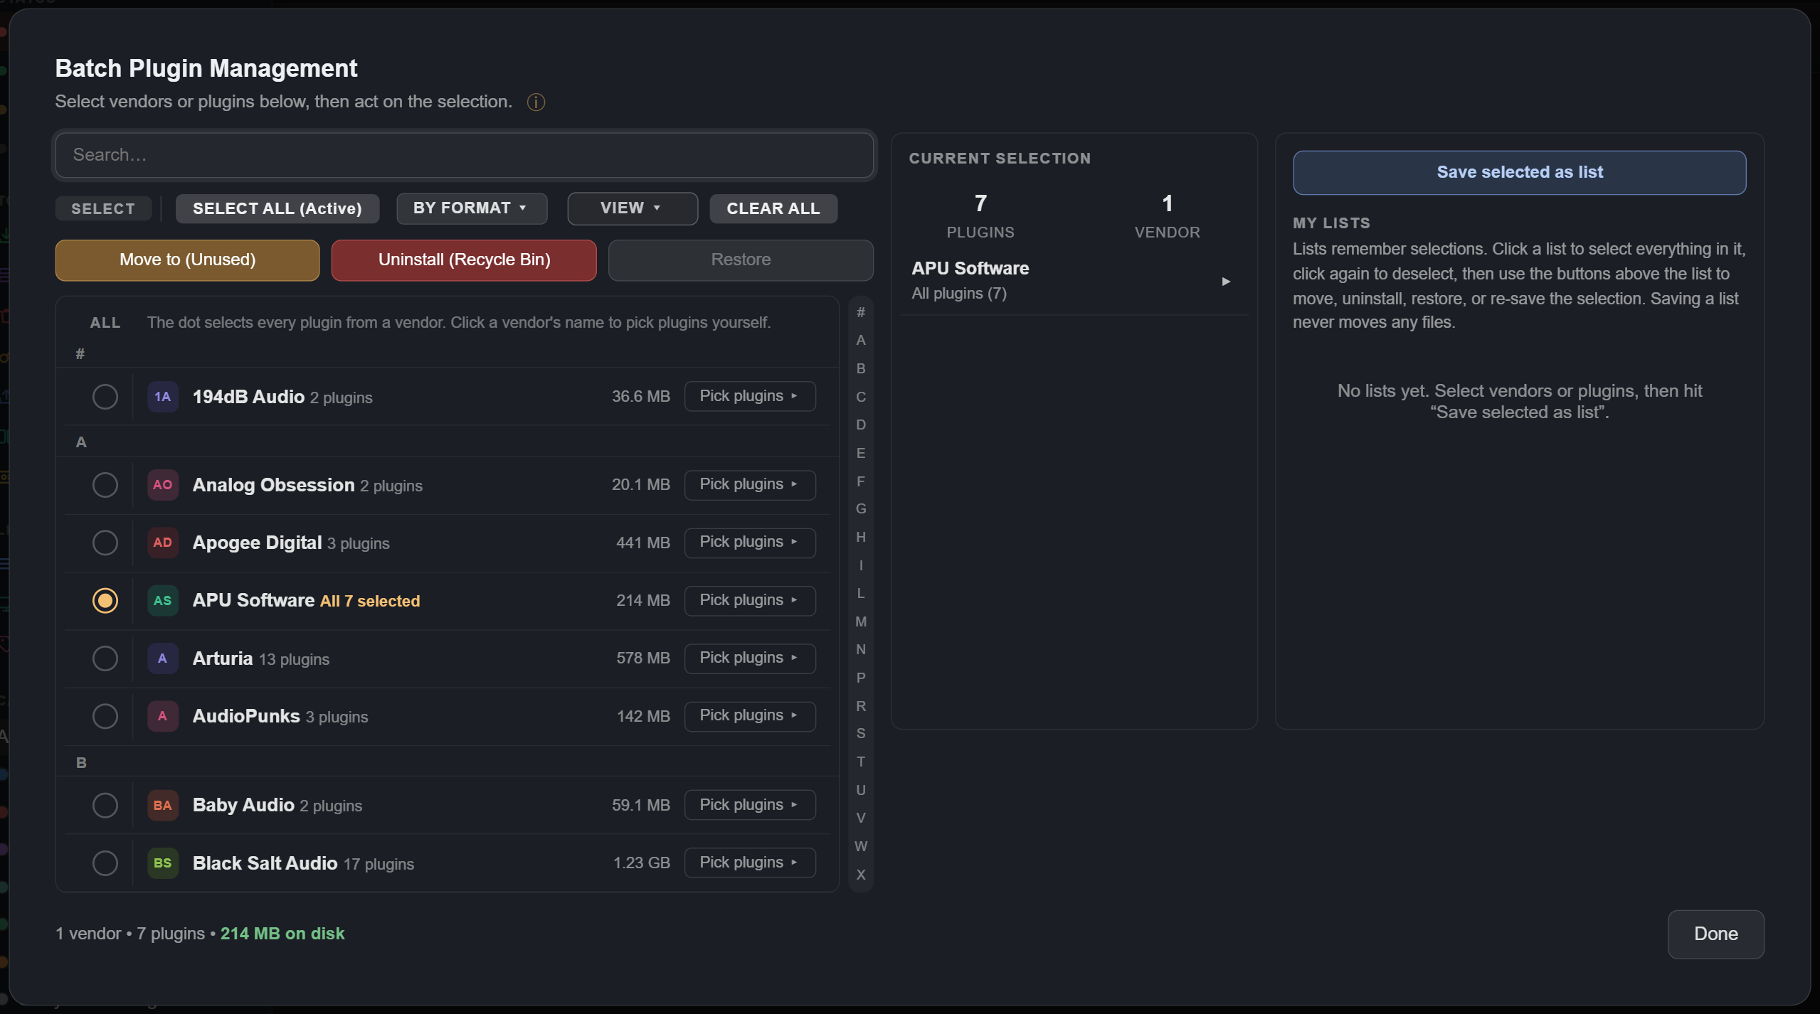1820x1014 pixels.
Task: Toggle the Arturia vendor selection dot
Action: [x=105, y=658]
